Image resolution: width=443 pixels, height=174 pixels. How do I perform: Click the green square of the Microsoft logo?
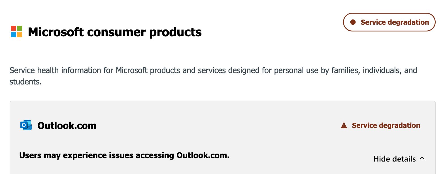click(x=19, y=29)
